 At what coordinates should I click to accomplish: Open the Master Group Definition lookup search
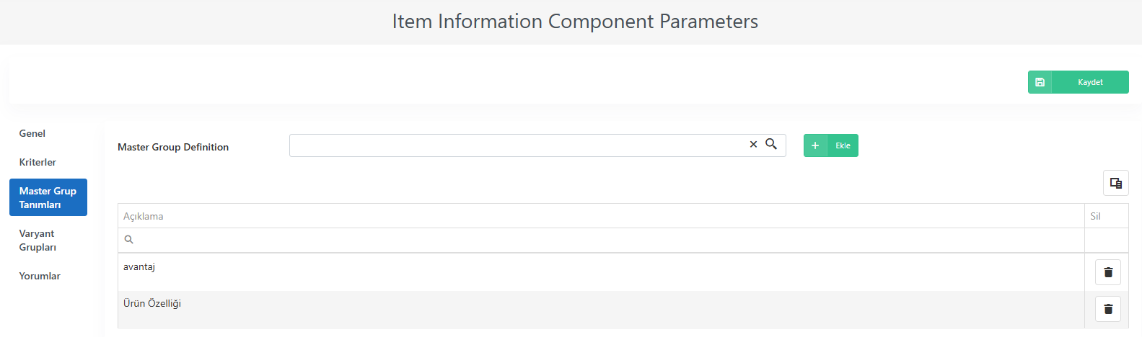click(771, 144)
